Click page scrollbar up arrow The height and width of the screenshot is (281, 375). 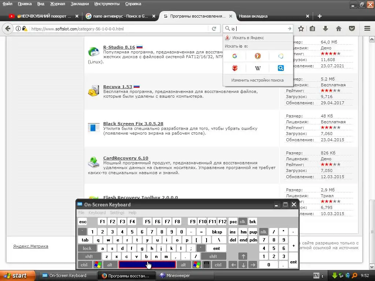click(372, 40)
